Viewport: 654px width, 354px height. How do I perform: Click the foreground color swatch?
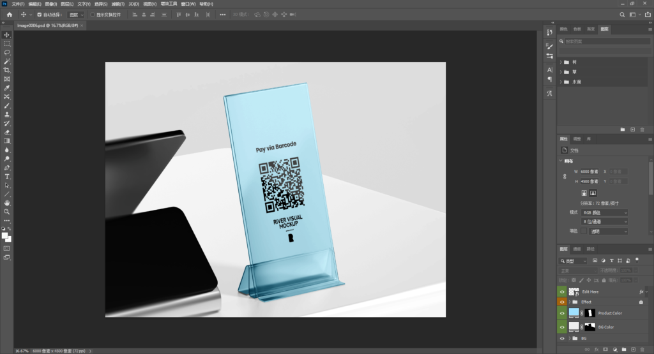4,236
